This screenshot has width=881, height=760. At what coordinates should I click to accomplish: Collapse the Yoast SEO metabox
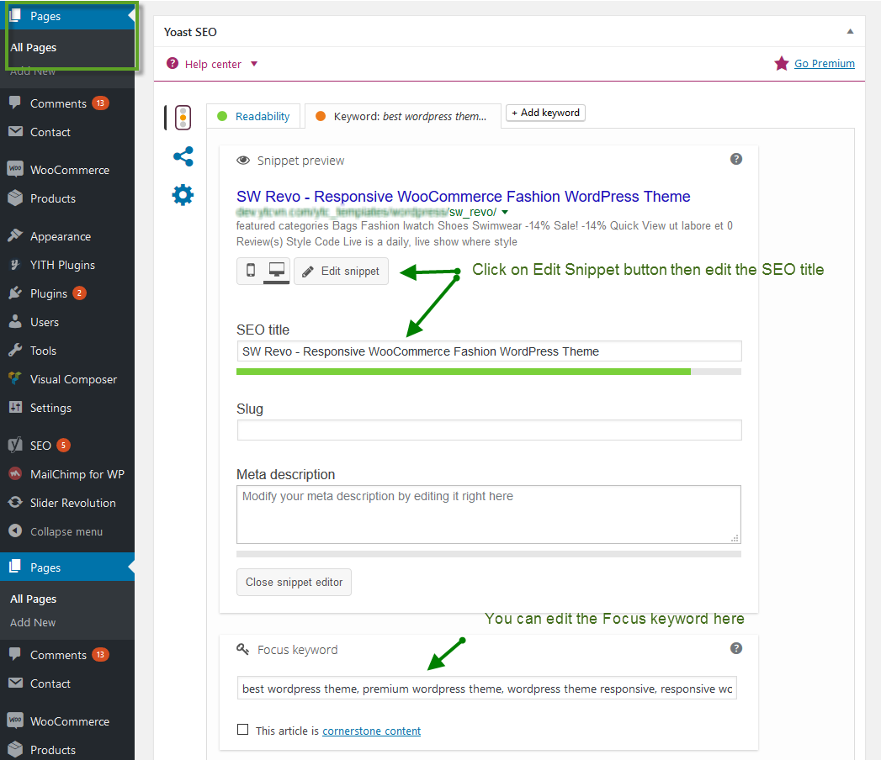[850, 31]
